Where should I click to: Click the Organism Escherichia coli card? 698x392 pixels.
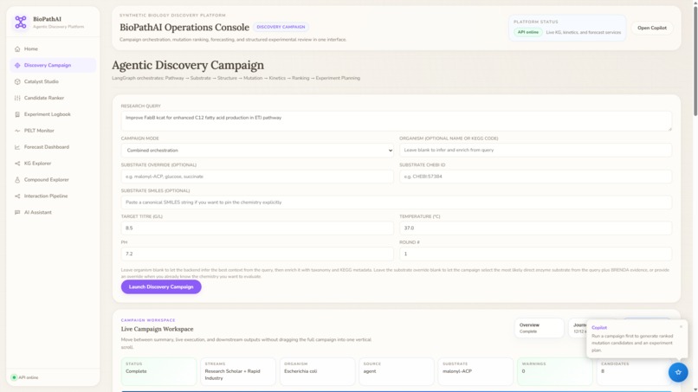317,371
